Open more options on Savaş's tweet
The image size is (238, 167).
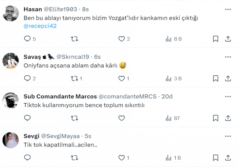coord(228,57)
